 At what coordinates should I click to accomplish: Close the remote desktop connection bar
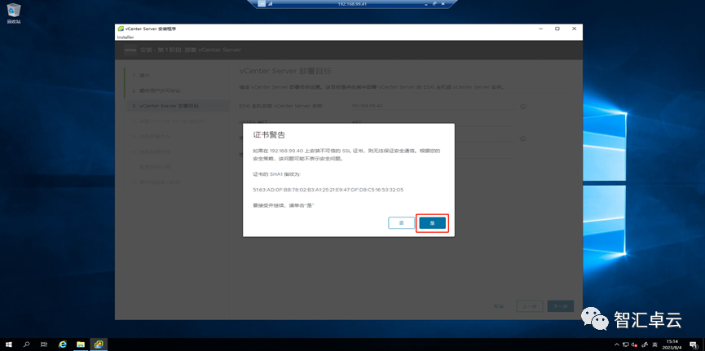(x=443, y=3)
